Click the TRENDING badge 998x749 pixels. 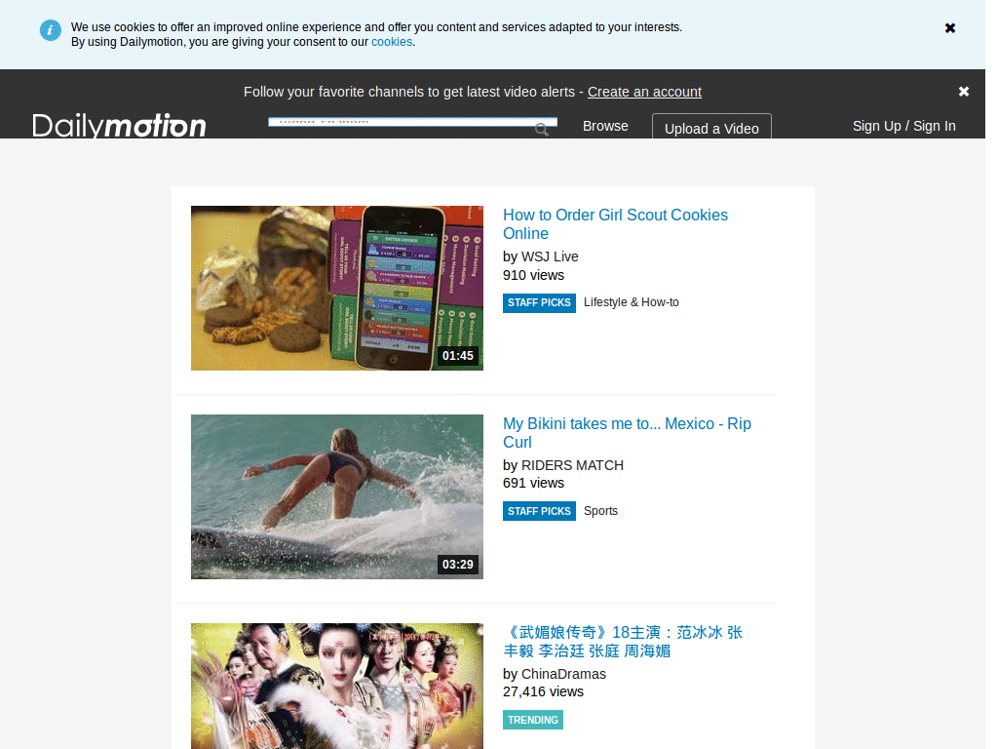[x=532, y=719]
